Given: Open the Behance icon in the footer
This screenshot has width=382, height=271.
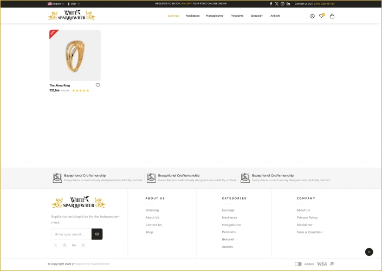Looking at the screenshot, I should pos(74,245).
